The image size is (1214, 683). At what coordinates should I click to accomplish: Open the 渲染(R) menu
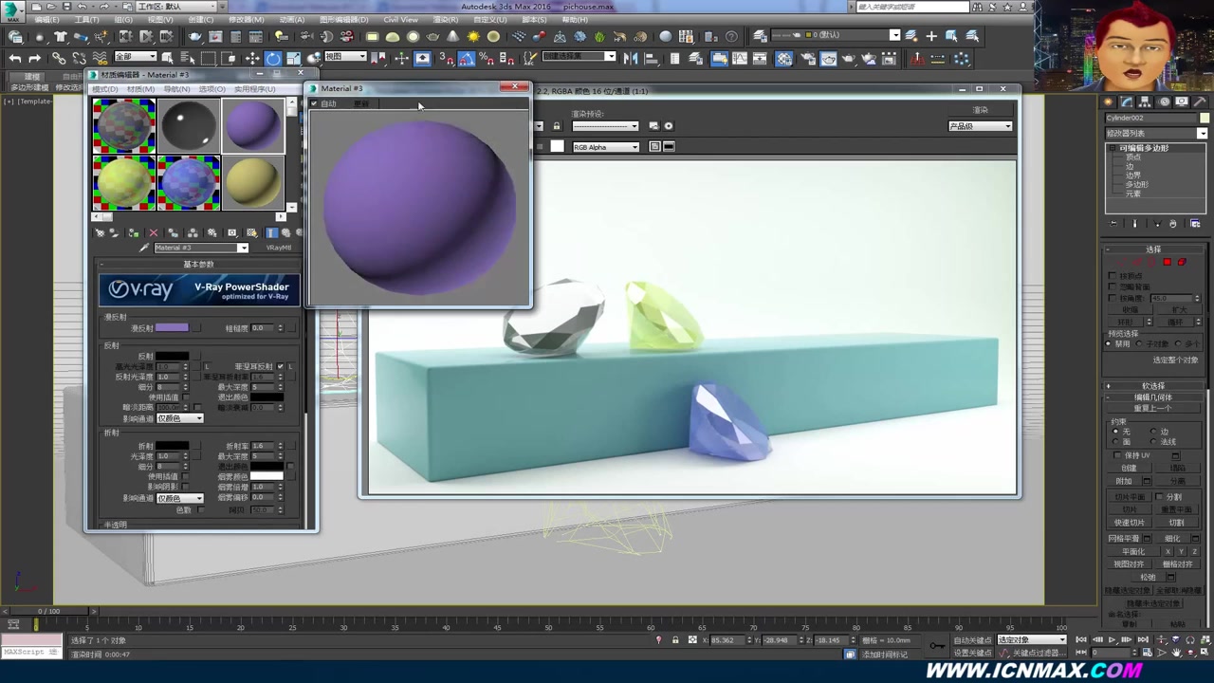pyautogui.click(x=446, y=20)
